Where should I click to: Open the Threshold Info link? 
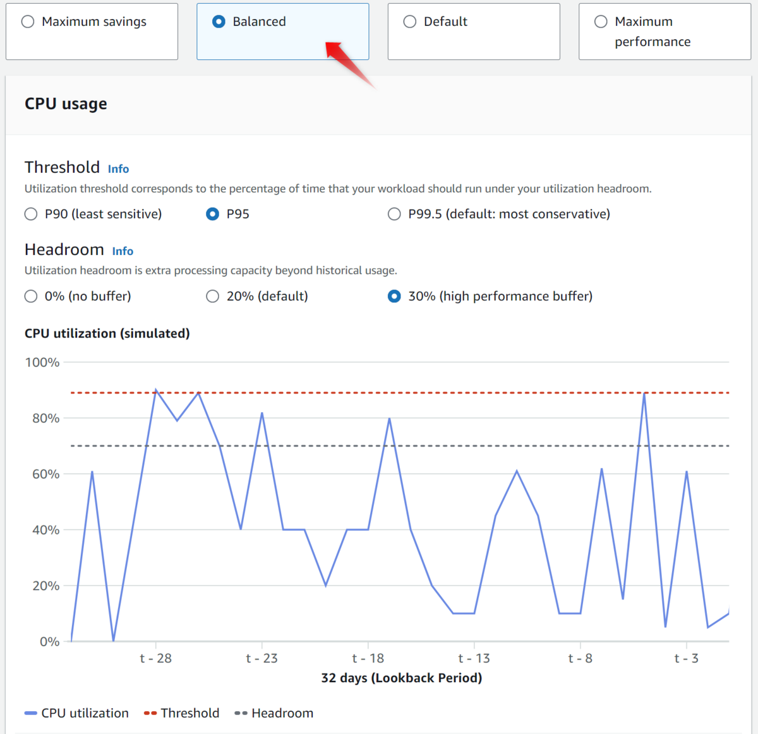point(118,169)
